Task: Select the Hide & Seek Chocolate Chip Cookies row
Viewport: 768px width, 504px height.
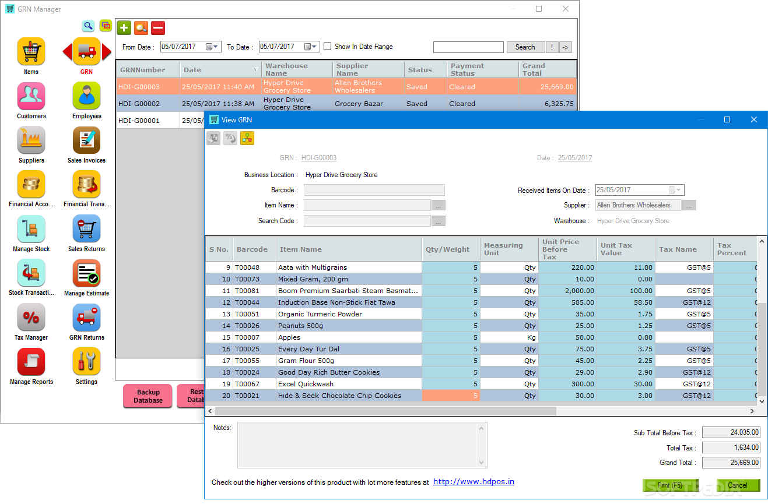Action: (x=481, y=396)
